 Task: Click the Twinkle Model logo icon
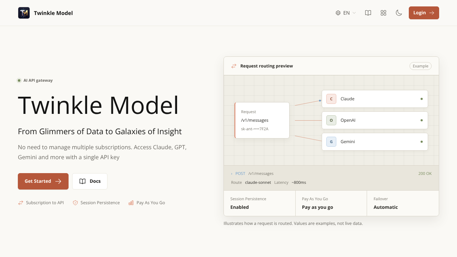(24, 13)
